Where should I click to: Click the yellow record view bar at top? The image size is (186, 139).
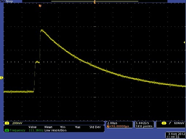tap(95, 1)
